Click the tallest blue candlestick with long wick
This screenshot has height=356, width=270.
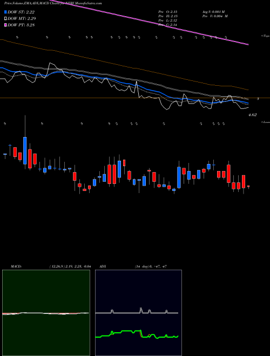click(x=25, y=150)
